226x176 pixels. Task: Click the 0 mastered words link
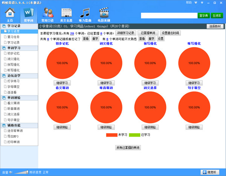(x=101, y=33)
